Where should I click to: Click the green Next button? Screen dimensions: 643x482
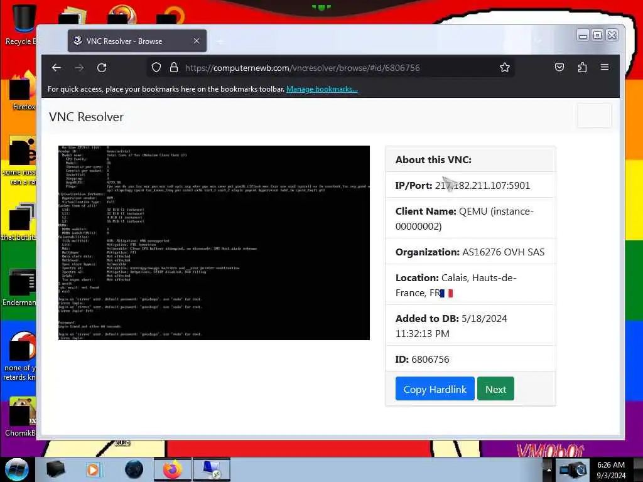click(495, 389)
